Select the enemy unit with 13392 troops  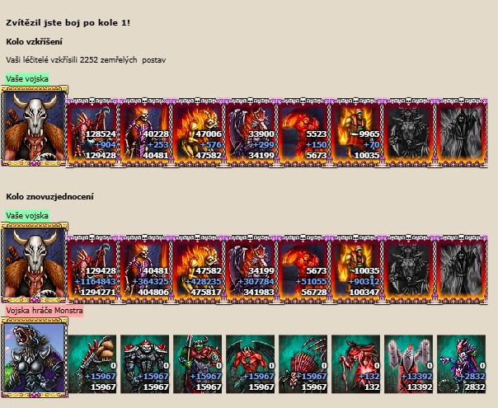tap(408, 364)
